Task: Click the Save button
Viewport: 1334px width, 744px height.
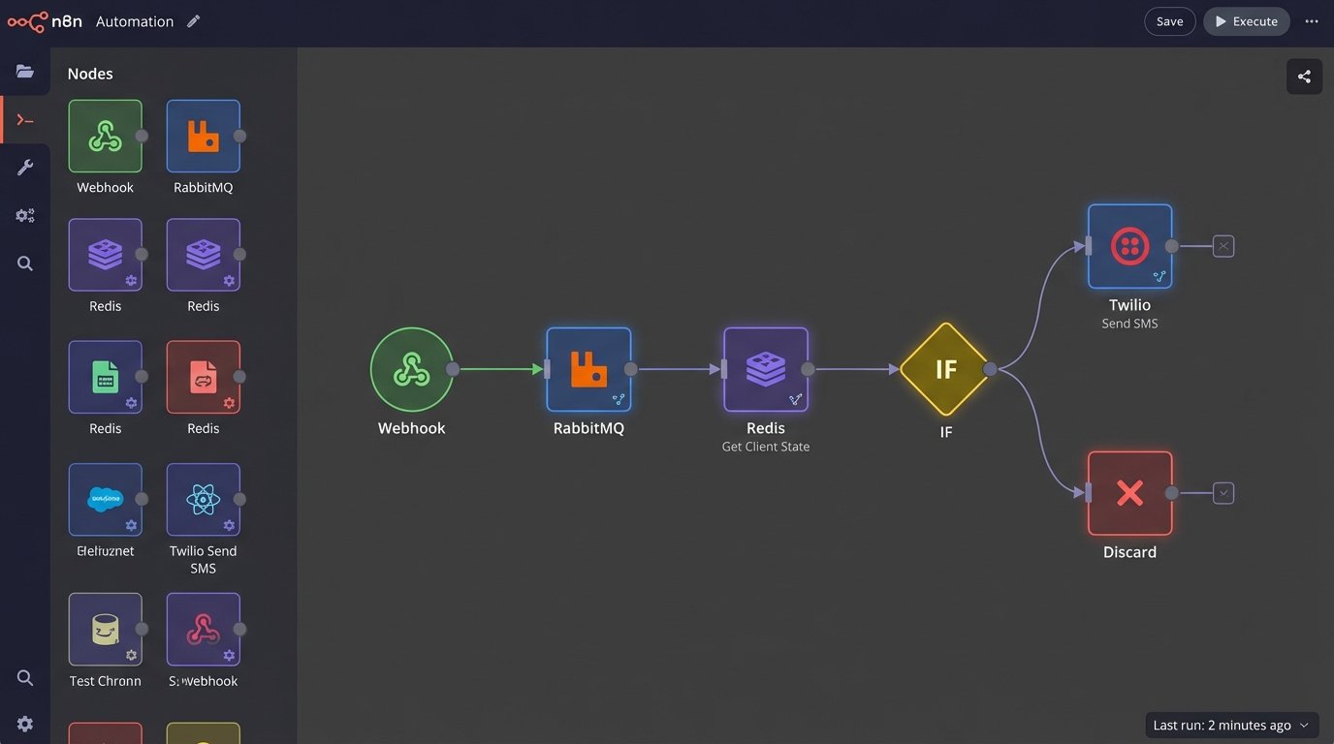Action: coord(1169,21)
